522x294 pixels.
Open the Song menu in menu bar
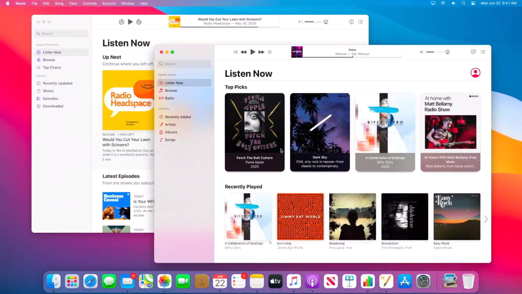tap(59, 3)
